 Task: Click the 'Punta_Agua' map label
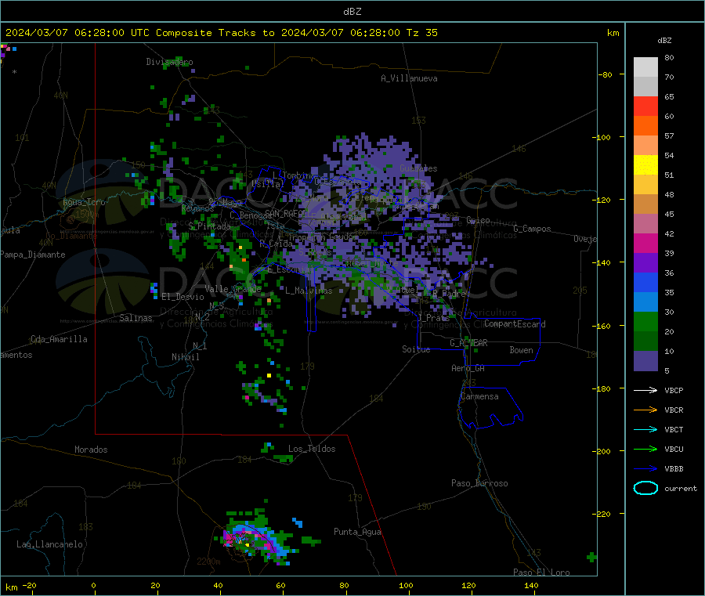coord(357,532)
